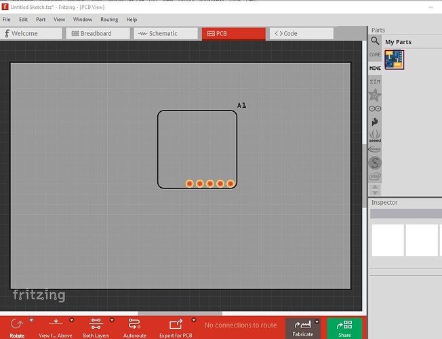Click the Fabricate button

(302, 327)
